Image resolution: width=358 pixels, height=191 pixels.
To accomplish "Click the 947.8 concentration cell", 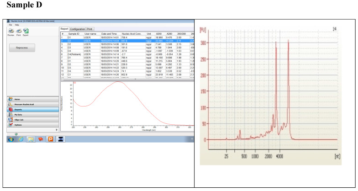I will (133, 41).
